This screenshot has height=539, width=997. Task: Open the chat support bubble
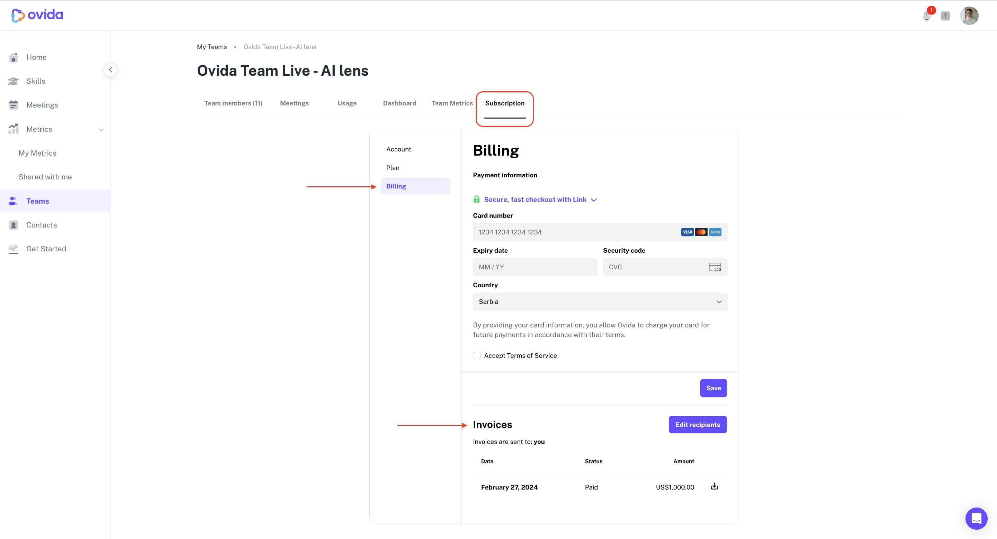[x=976, y=519]
